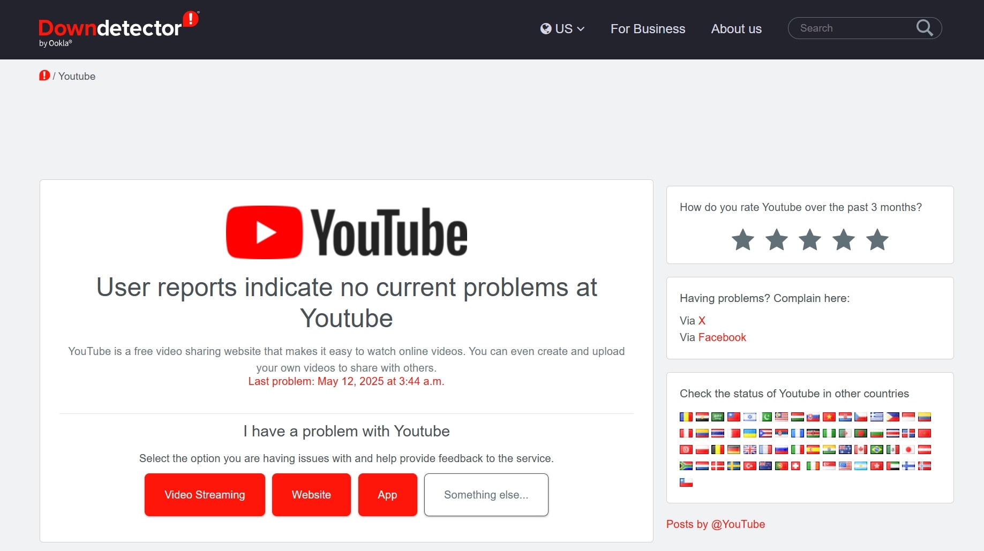Select the Spain flag

[813, 449]
